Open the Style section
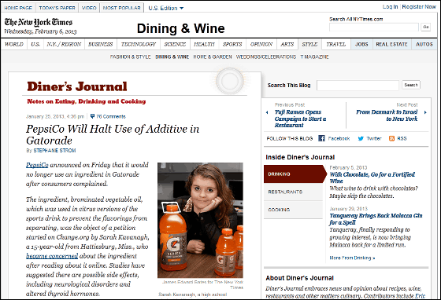This screenshot has height=300, width=441. coord(309,44)
